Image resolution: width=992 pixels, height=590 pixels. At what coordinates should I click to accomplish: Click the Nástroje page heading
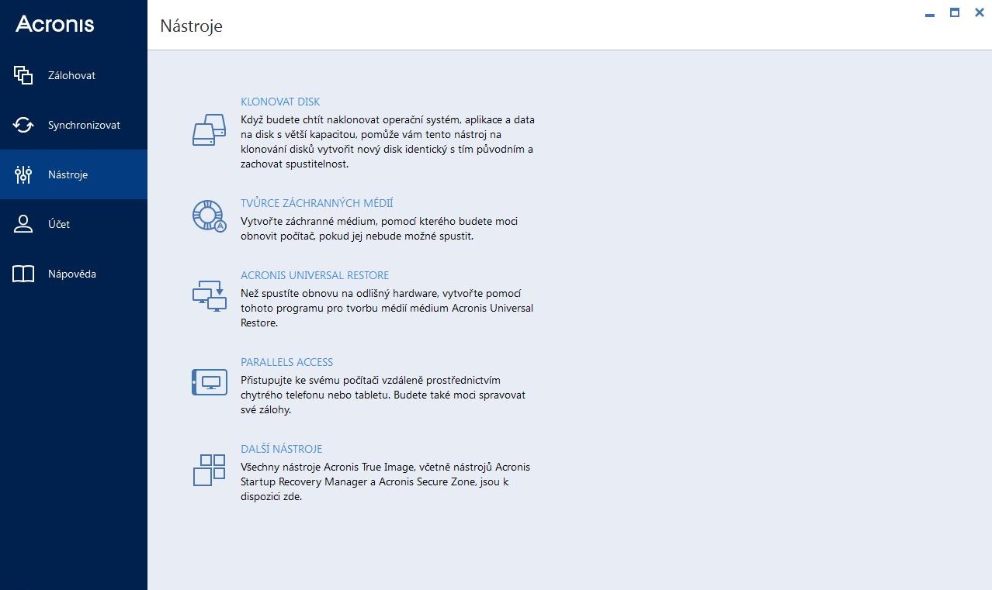point(191,26)
